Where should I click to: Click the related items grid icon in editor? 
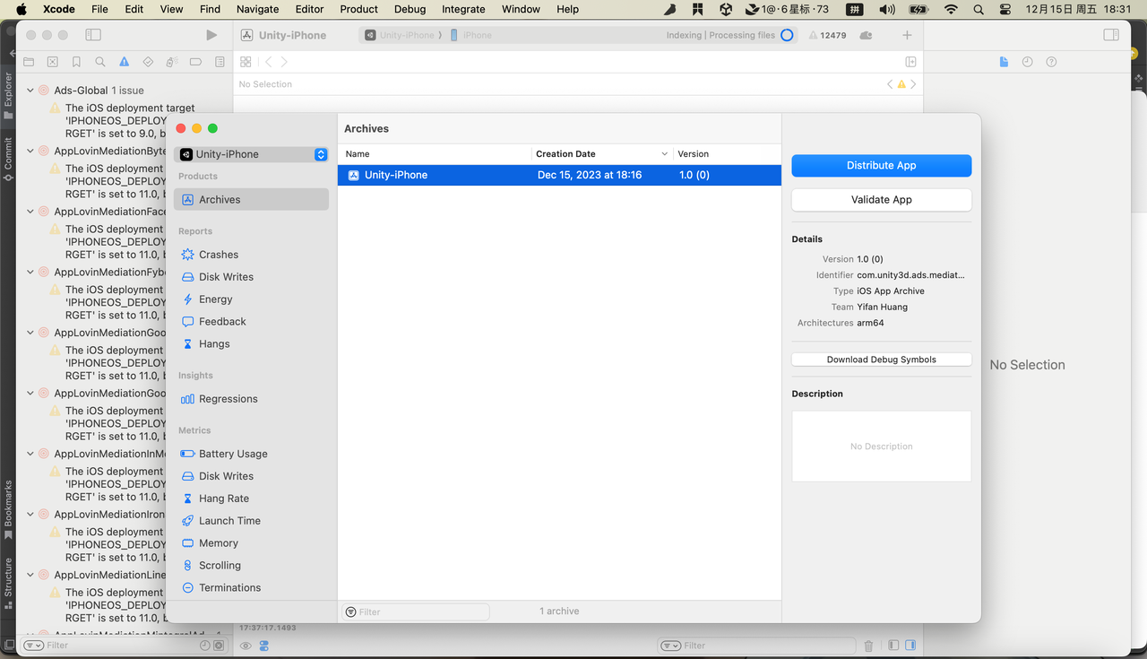pyautogui.click(x=246, y=62)
